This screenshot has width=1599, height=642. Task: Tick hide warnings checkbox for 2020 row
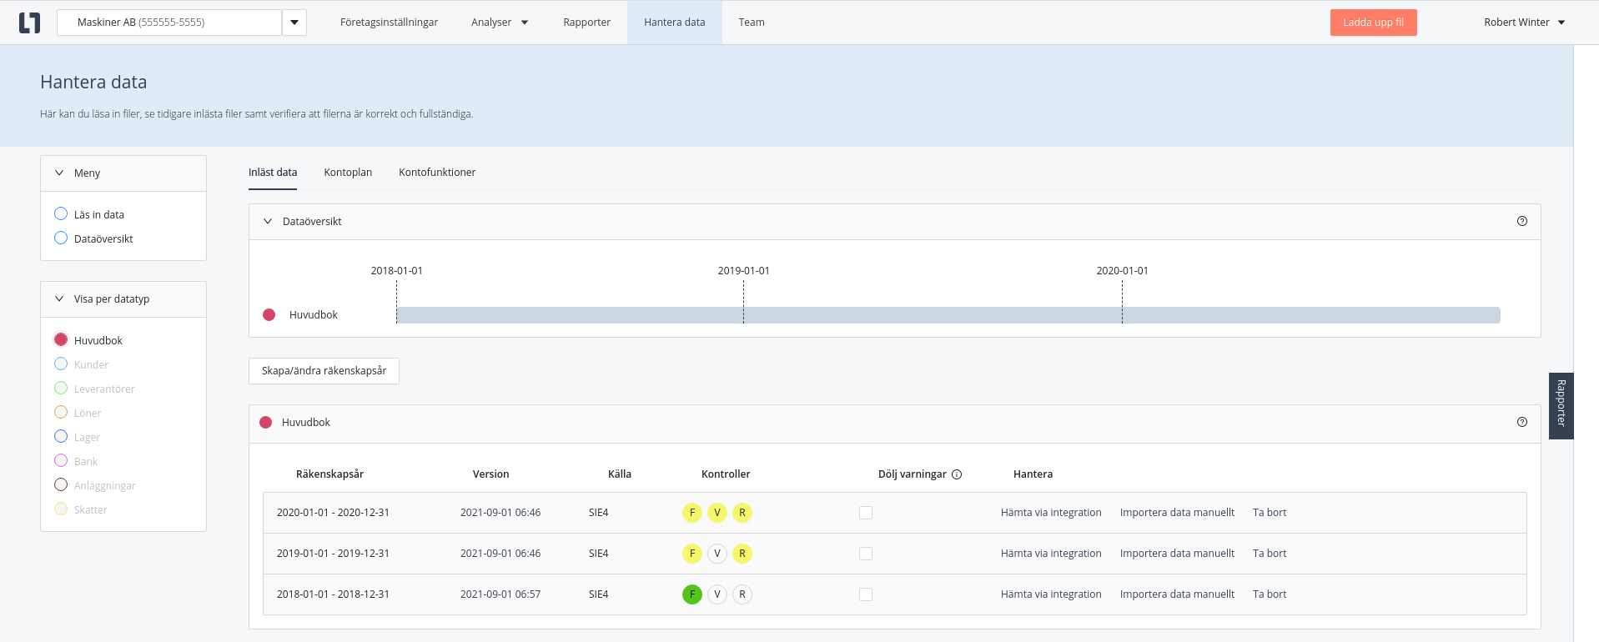coord(866,513)
